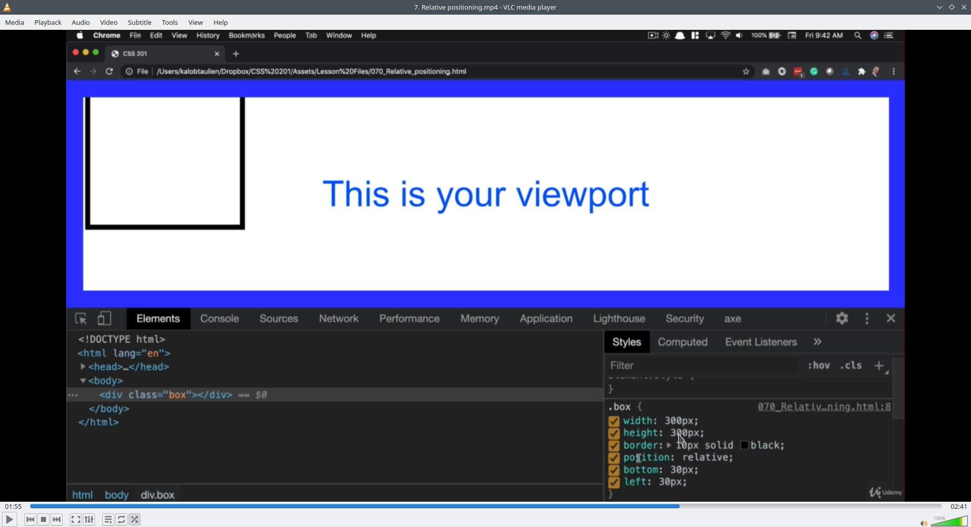Close the CSS 201 tab
Image resolution: width=971 pixels, height=527 pixels.
point(217,54)
